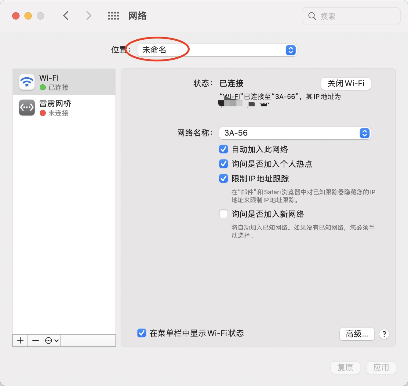Click the Safari IP tracking description text

[x=303, y=196]
